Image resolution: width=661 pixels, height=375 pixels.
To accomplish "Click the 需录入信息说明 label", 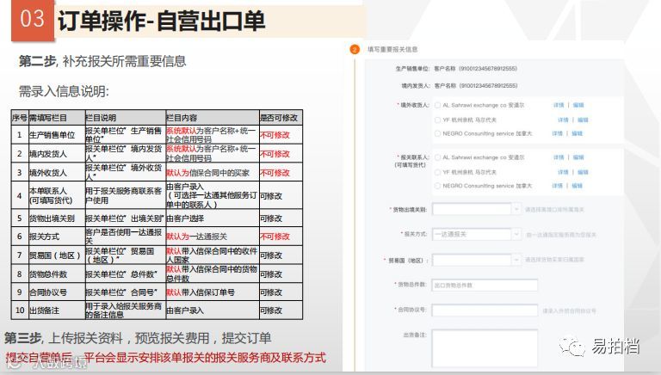I will coord(64,91).
